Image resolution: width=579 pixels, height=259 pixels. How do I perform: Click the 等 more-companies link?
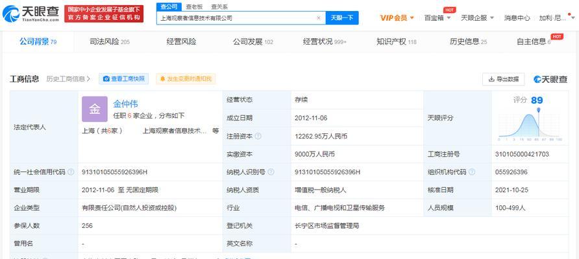tap(216, 131)
